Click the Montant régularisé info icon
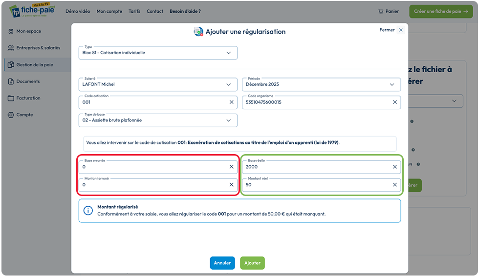The height and width of the screenshot is (276, 479). 88,211
